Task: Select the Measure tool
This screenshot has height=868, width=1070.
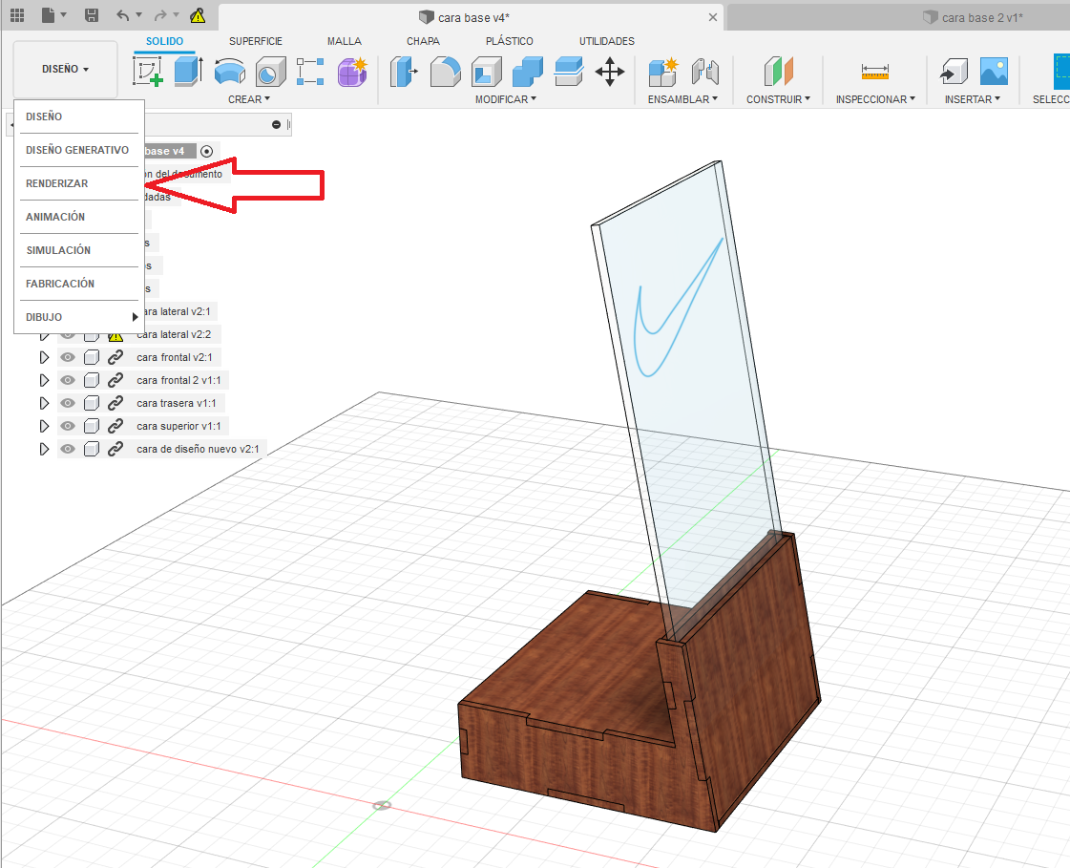Action: tap(875, 72)
